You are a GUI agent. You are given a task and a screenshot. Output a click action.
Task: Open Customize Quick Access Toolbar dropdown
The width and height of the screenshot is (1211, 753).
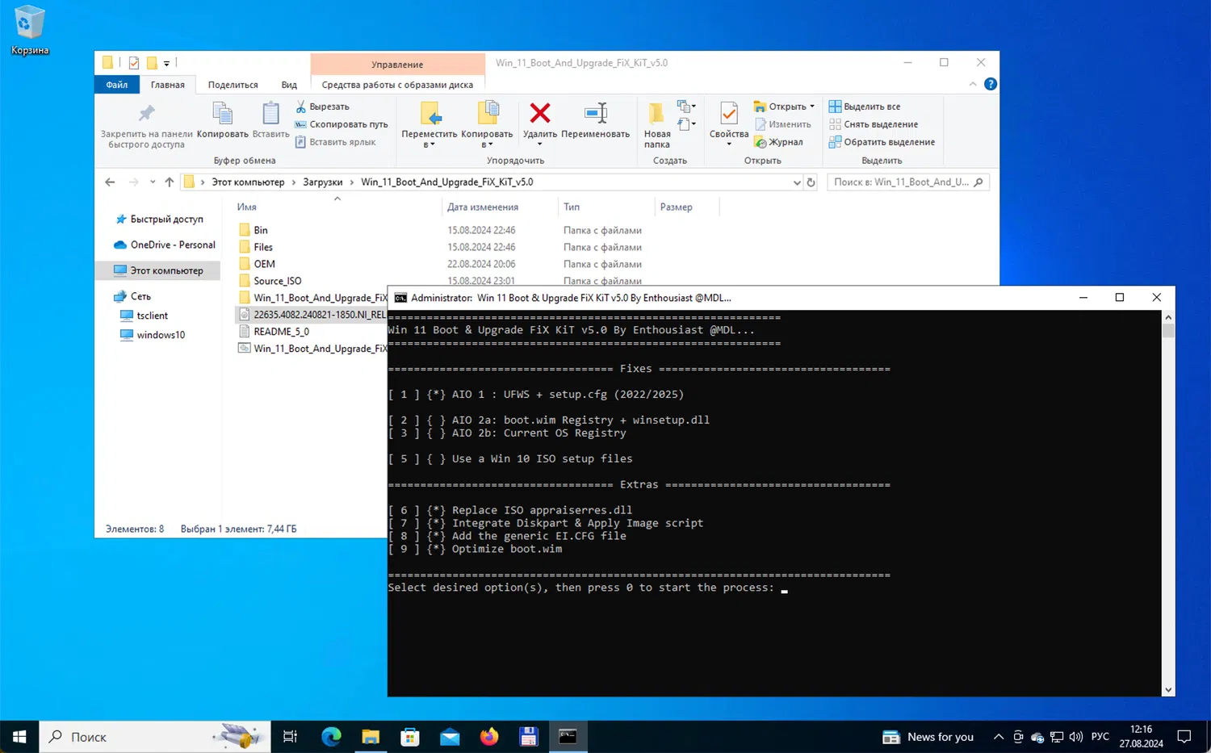point(166,63)
